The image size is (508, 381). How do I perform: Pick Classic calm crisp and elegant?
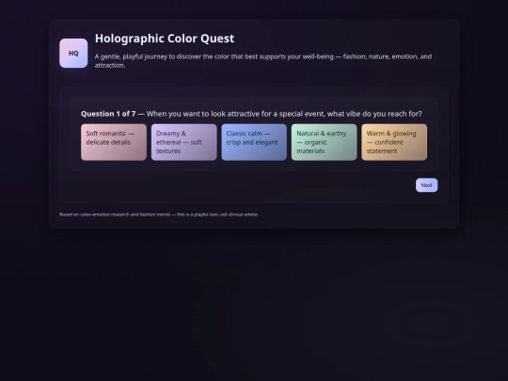point(254,142)
